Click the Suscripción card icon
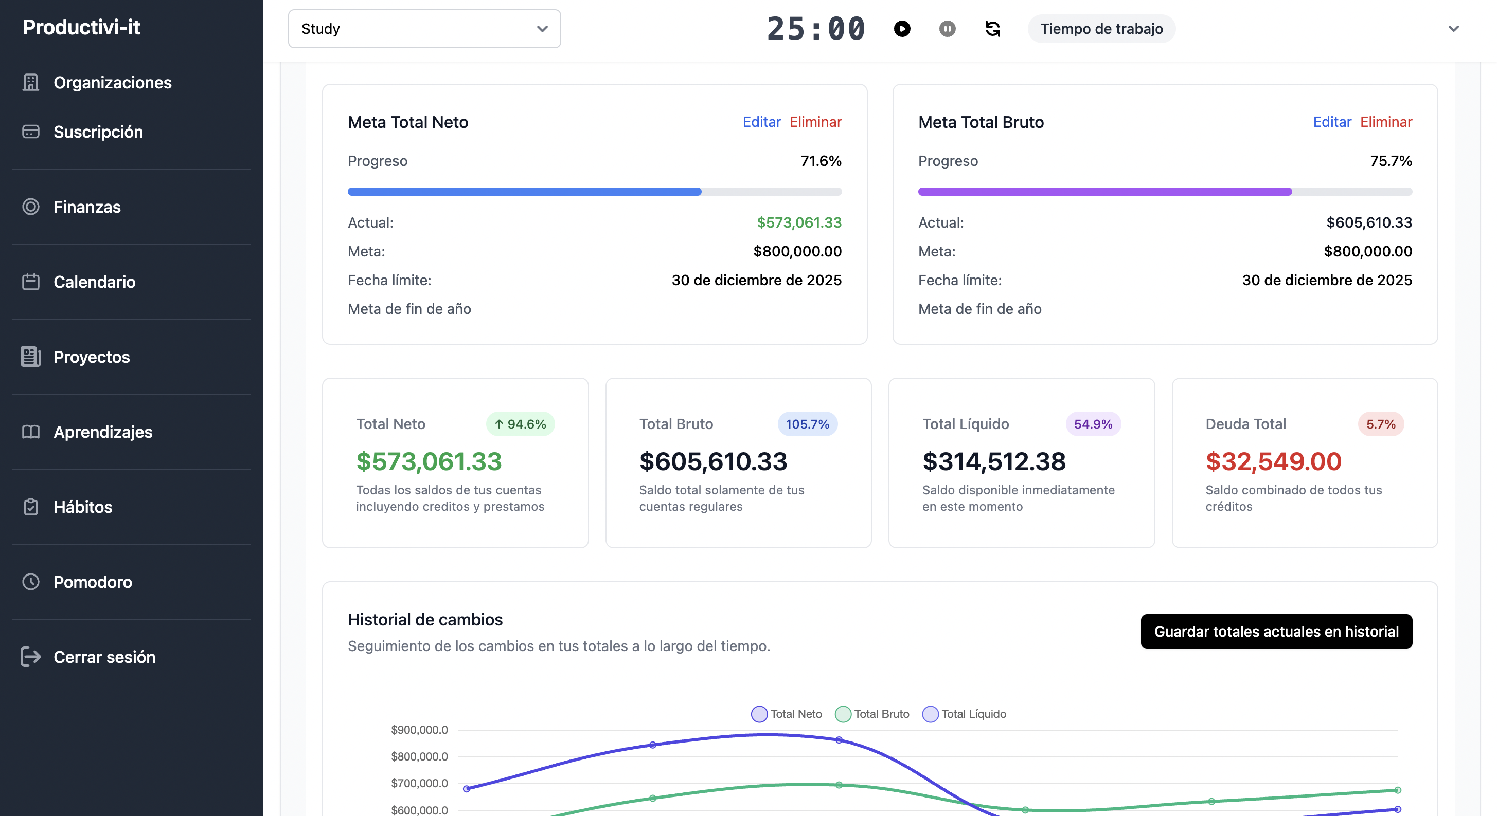This screenshot has width=1497, height=816. [30, 132]
